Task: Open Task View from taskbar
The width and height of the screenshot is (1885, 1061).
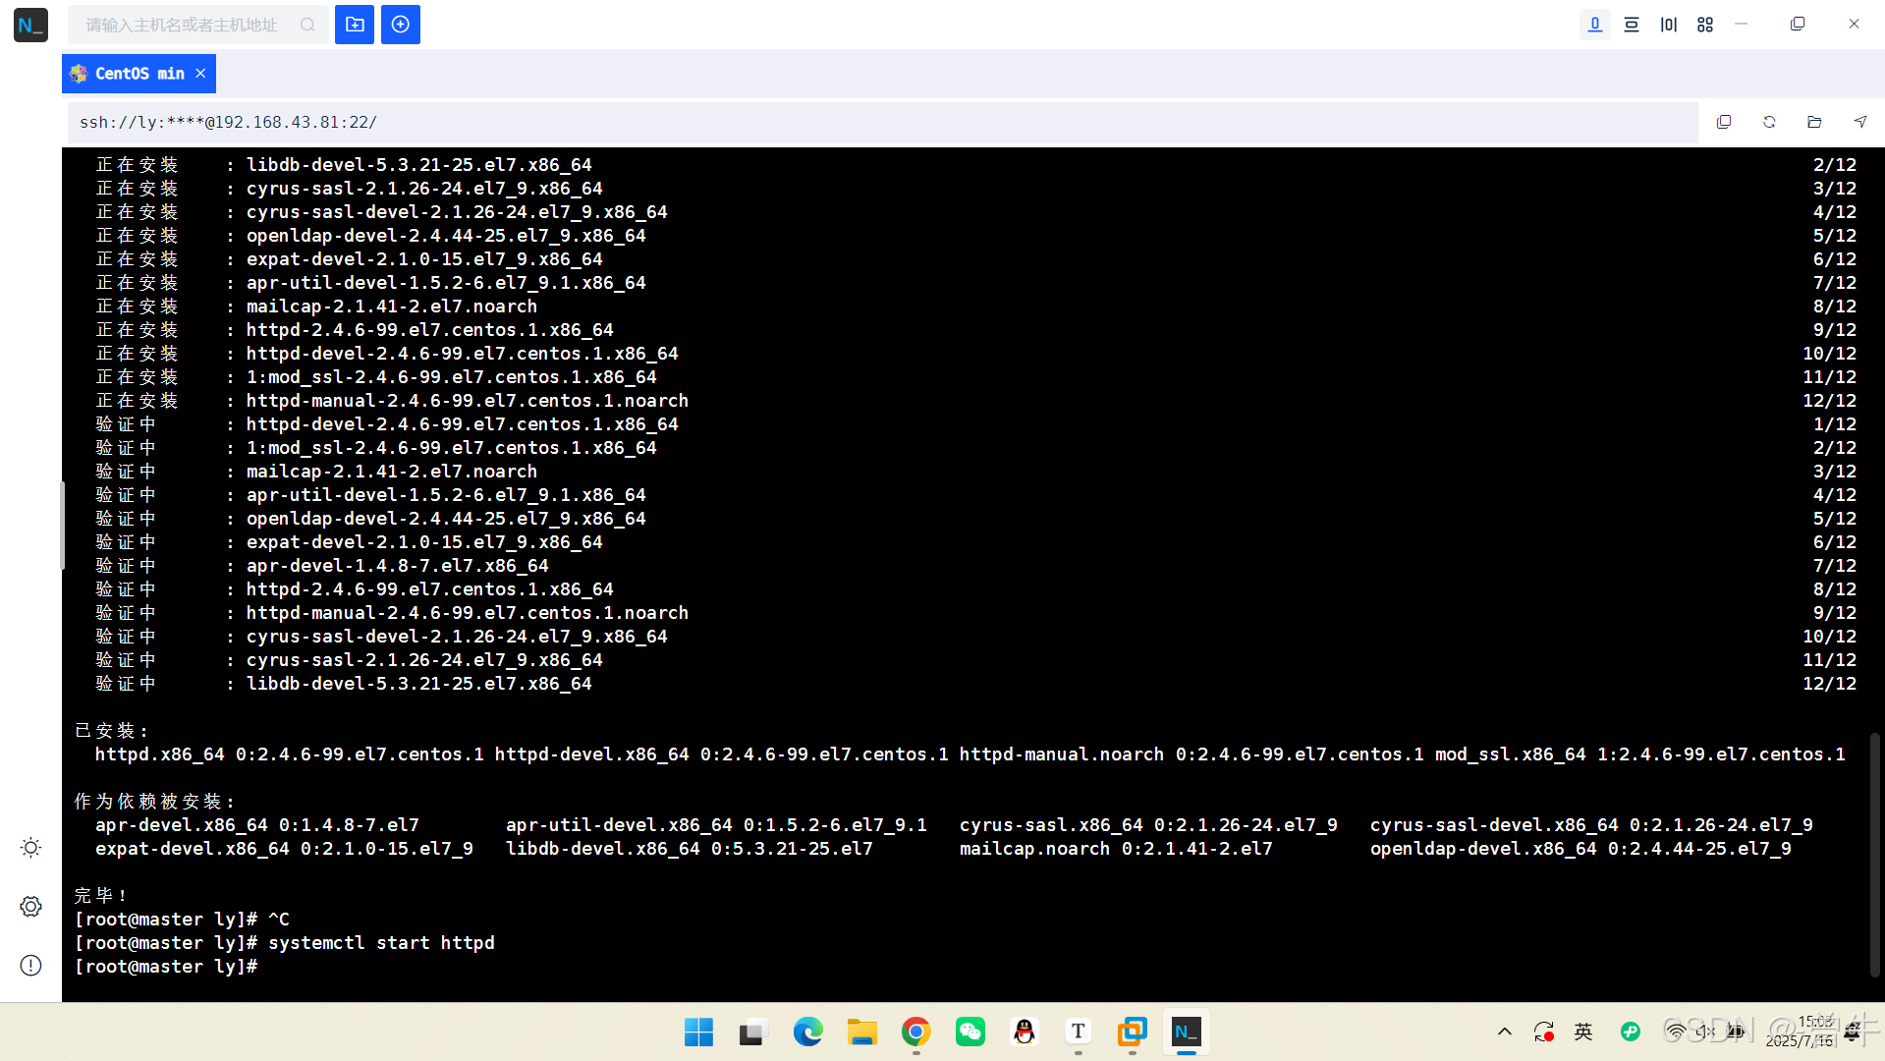Action: (x=752, y=1032)
